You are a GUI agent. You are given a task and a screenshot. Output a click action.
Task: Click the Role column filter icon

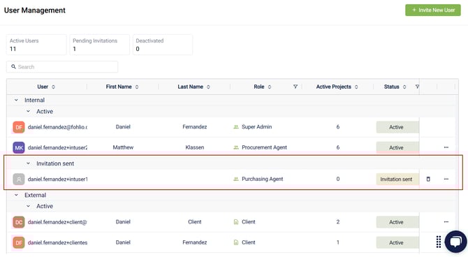click(x=295, y=87)
